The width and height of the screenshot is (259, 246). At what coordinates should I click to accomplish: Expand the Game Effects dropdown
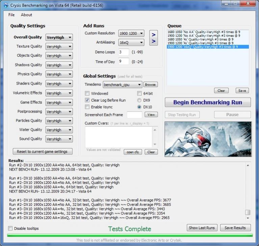(59, 102)
